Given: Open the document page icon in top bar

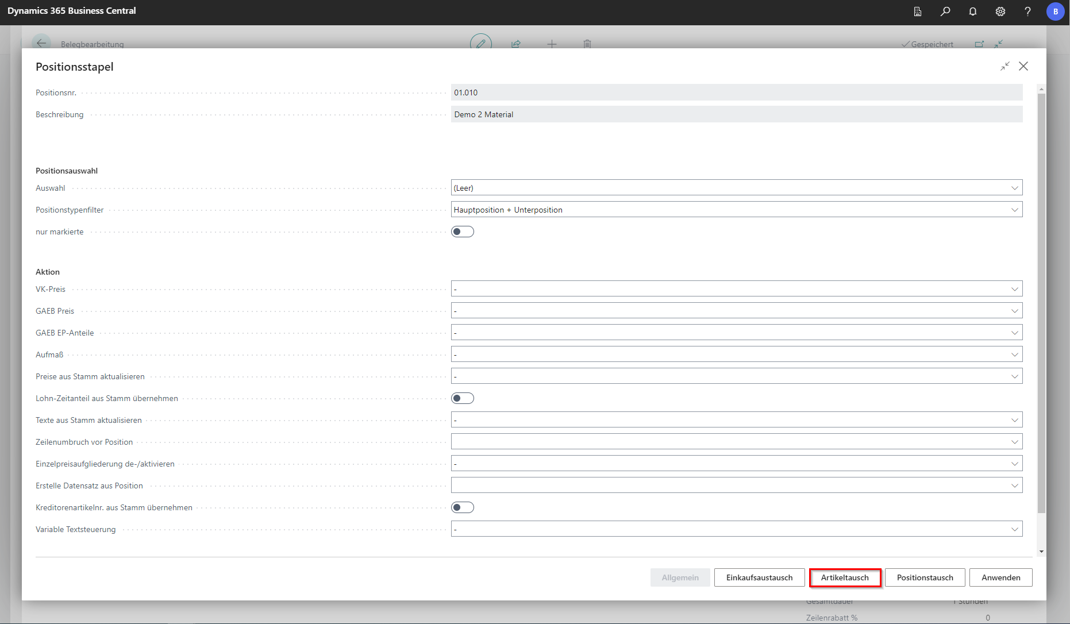Looking at the screenshot, I should click(x=918, y=11).
